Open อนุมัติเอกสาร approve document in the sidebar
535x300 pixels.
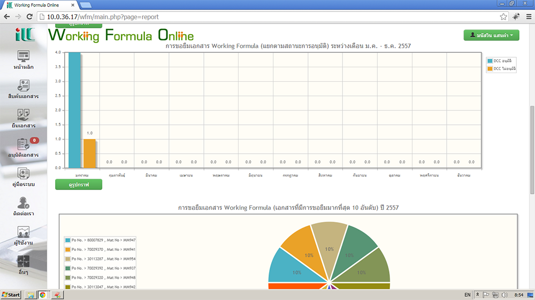pyautogui.click(x=23, y=148)
